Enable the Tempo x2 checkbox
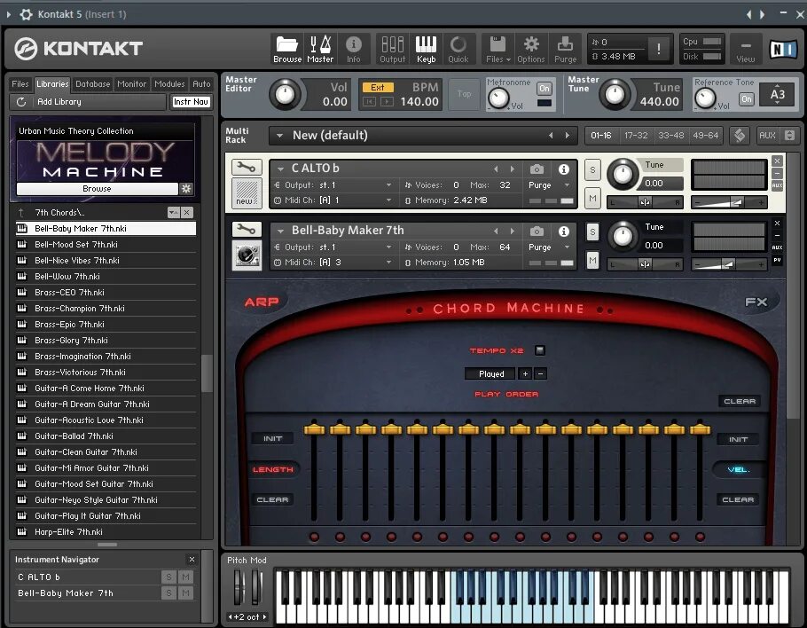807x628 pixels. [540, 350]
